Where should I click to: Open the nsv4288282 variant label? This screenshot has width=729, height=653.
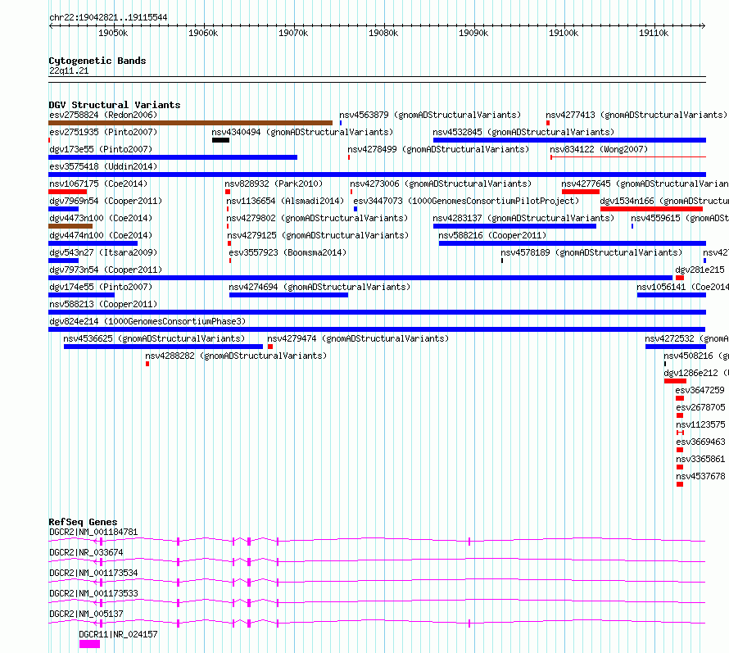coord(236,356)
